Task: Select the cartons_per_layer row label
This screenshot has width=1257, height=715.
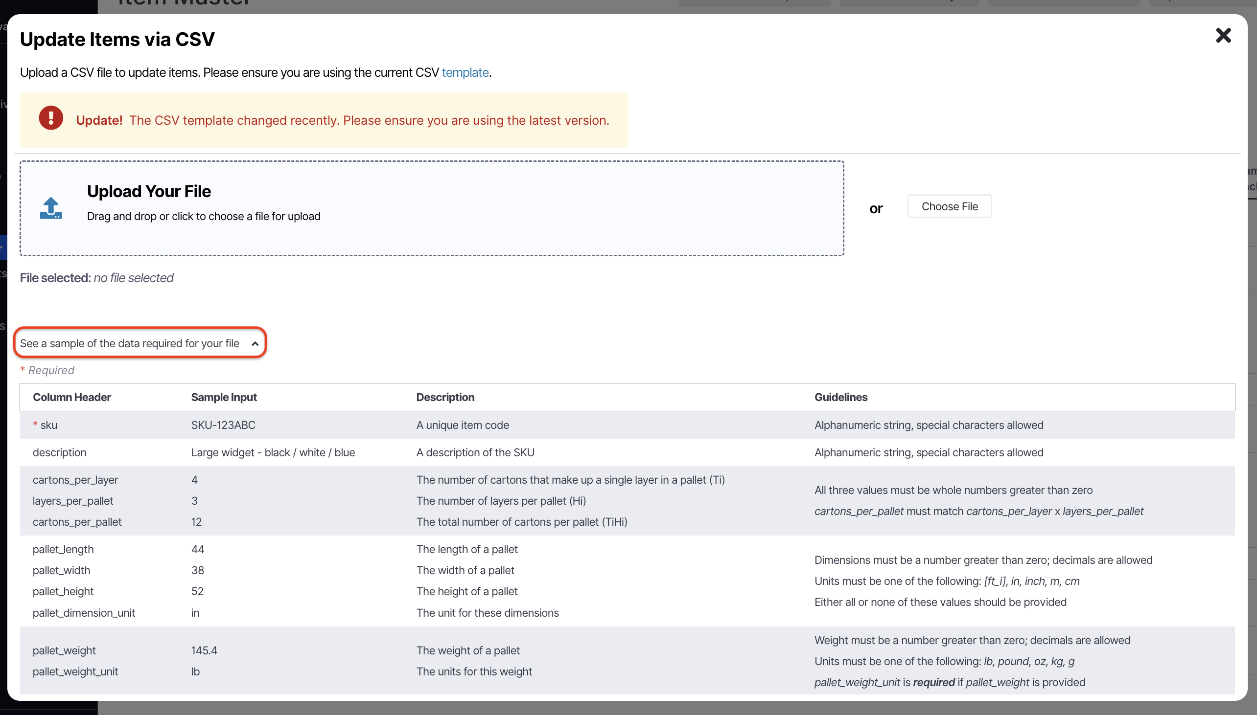Action: (x=75, y=480)
